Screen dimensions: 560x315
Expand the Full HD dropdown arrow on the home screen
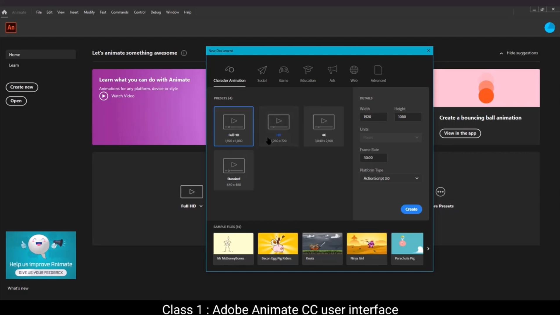pyautogui.click(x=201, y=206)
